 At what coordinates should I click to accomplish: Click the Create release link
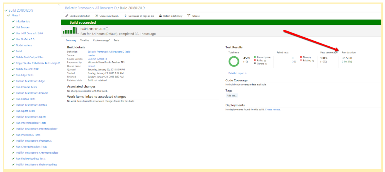point(273,110)
